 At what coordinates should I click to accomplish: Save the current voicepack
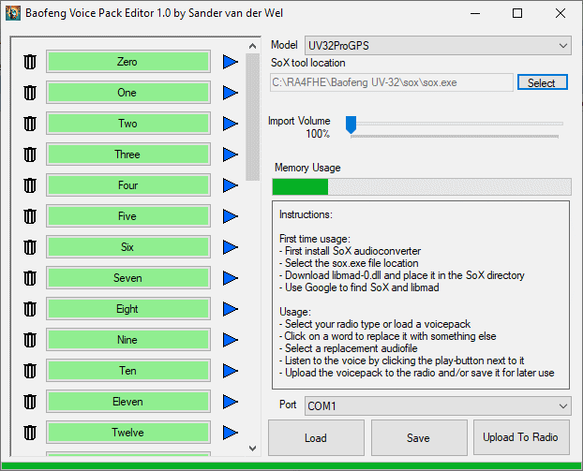pyautogui.click(x=419, y=437)
